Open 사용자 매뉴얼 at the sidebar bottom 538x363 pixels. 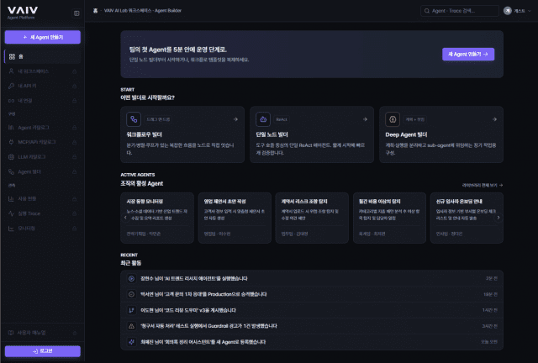(43, 333)
